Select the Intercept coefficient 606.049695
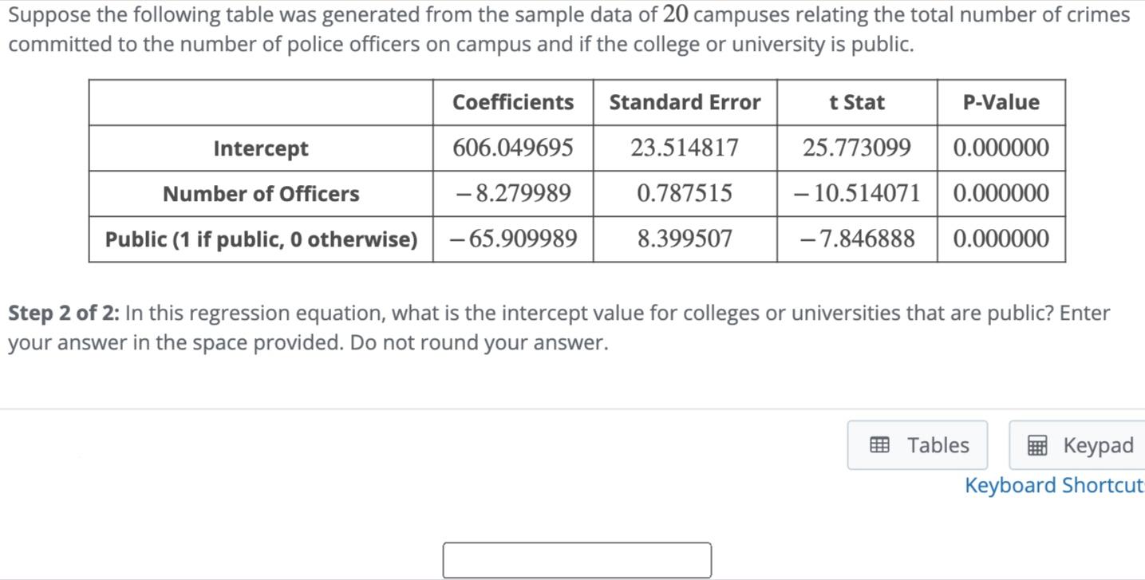Viewport: 1145px width, 580px height. pos(513,148)
